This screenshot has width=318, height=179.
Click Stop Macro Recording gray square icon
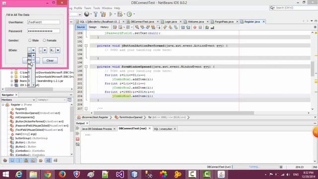pyautogui.click(x=200, y=27)
